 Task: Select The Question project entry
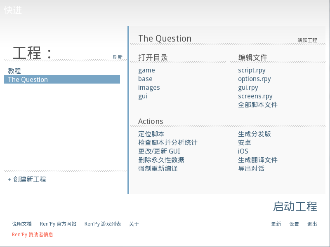62,79
